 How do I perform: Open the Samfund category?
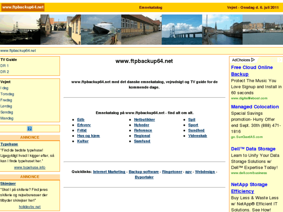coord(142,141)
